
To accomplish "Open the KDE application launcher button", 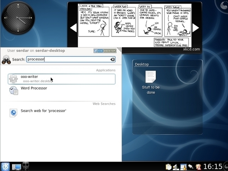I will (5, 166).
